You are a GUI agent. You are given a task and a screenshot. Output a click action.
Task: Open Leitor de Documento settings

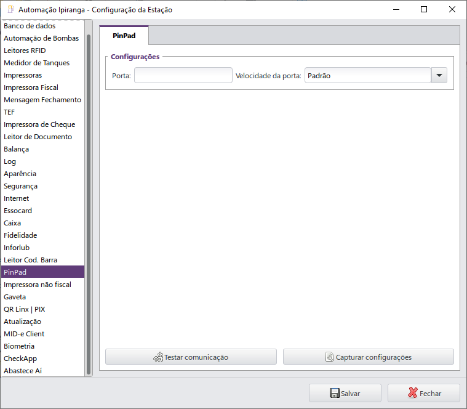(x=43, y=137)
